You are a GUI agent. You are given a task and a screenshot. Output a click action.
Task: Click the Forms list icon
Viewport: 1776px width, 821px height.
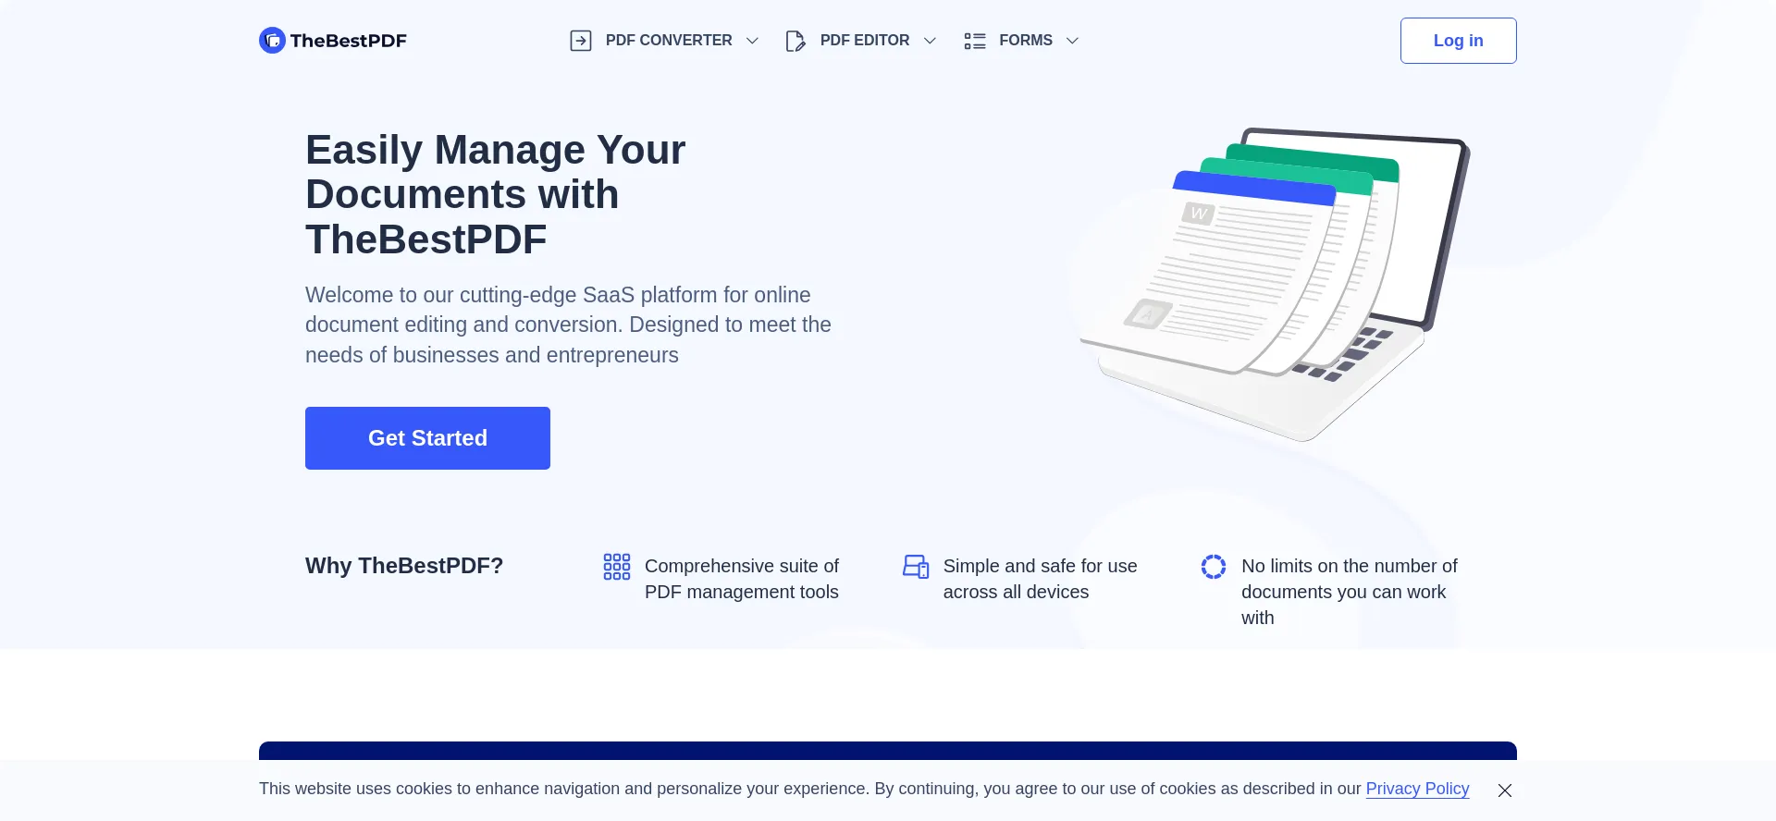pos(975,41)
